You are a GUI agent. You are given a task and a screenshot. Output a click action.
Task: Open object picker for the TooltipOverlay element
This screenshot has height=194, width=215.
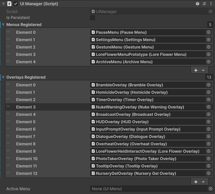coord(209,166)
